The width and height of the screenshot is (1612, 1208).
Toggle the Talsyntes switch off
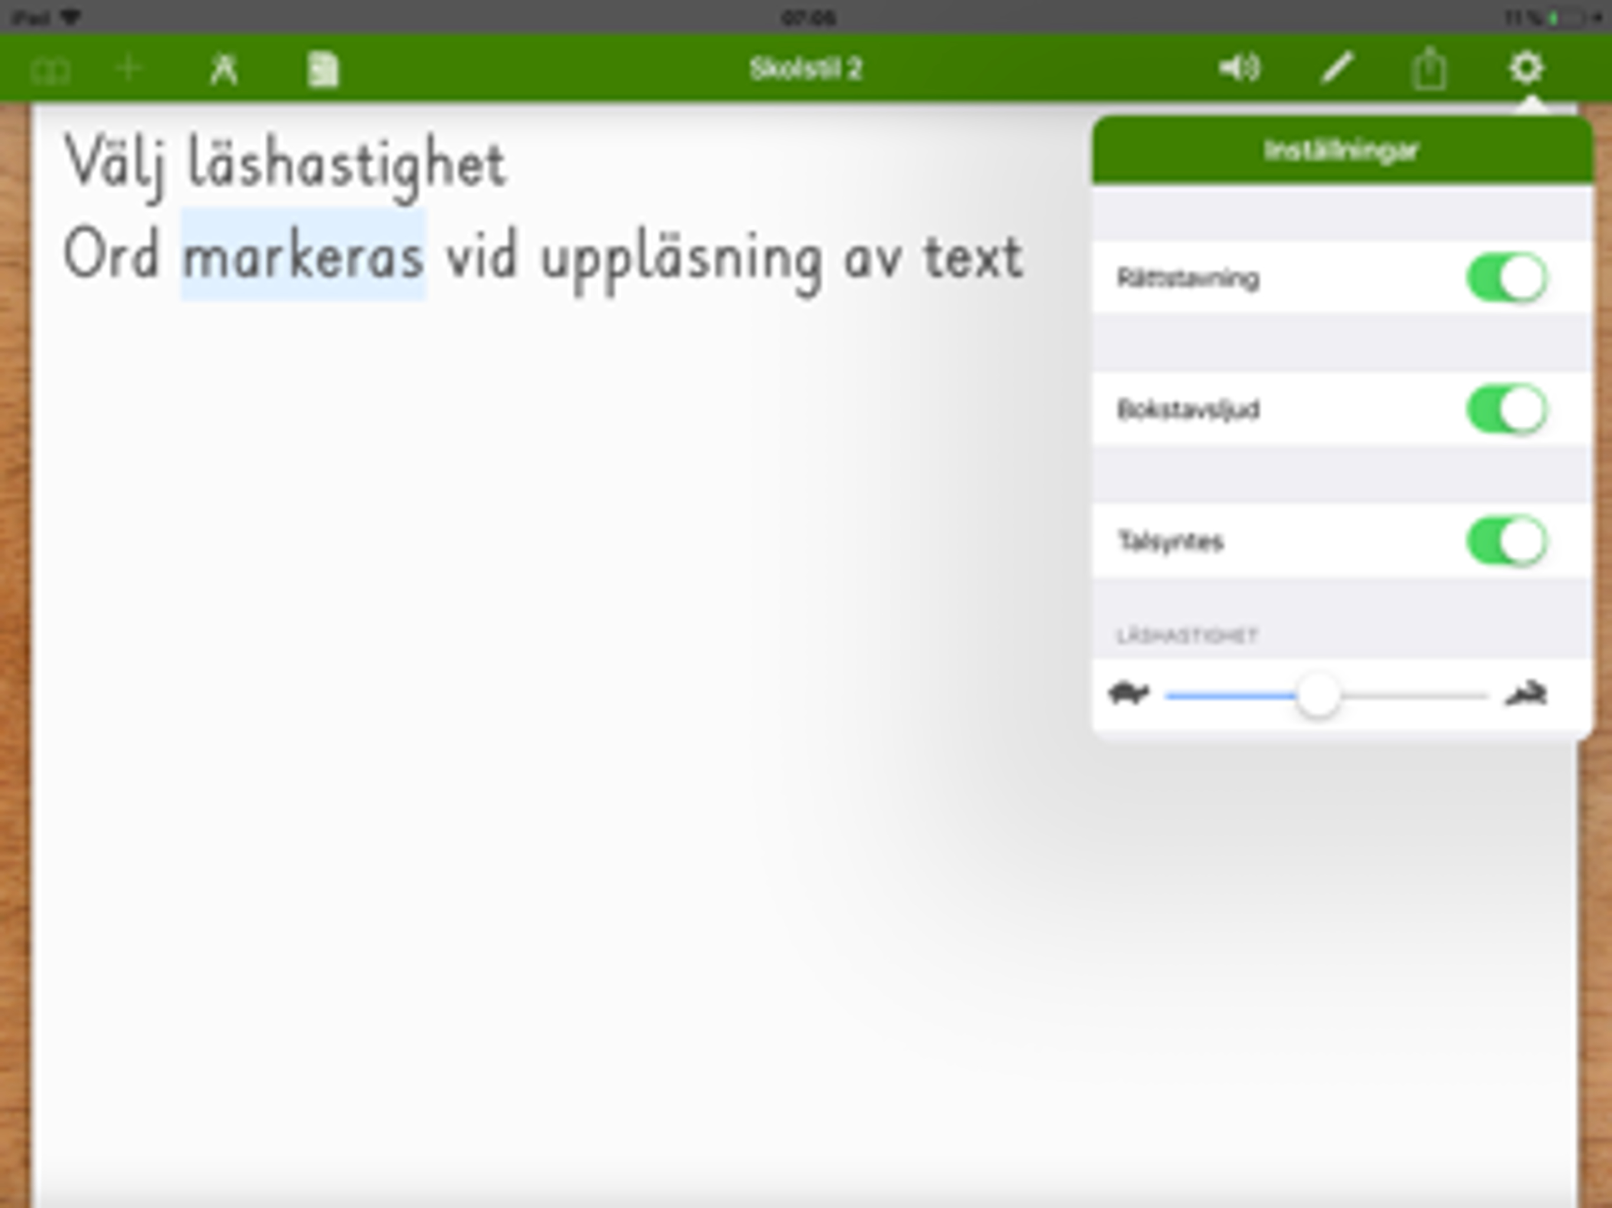[x=1506, y=541]
